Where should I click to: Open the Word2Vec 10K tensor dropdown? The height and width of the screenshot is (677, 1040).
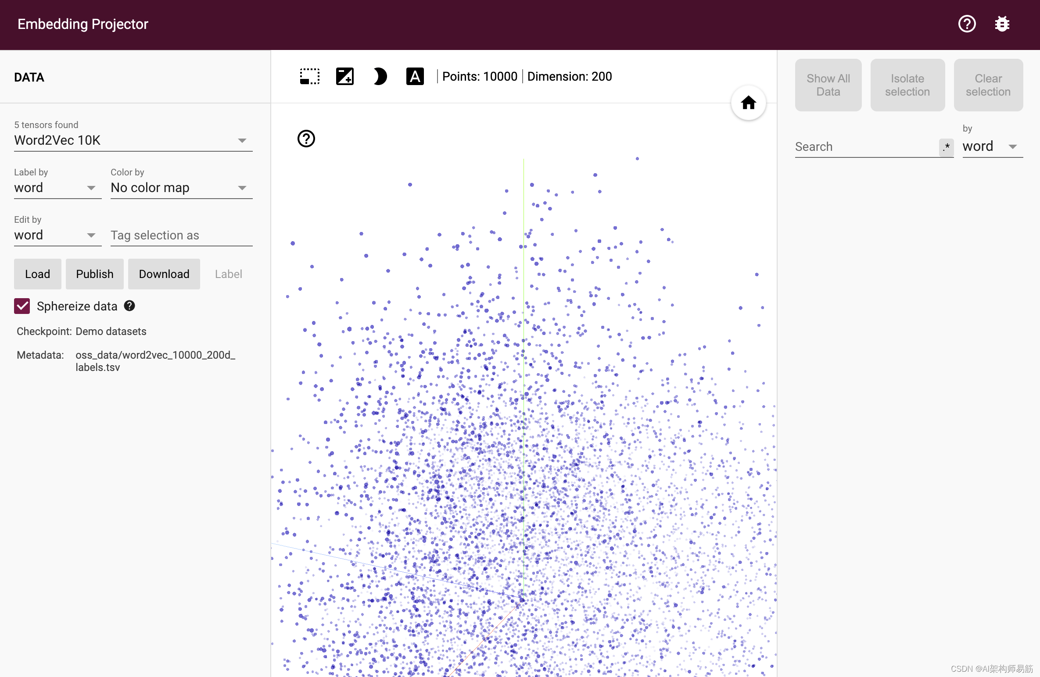pyautogui.click(x=133, y=140)
